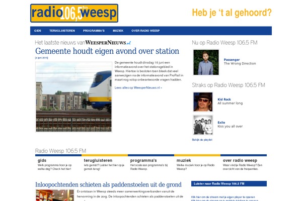This screenshot has width=302, height=201.
Task: Click the Nu op Radio Weesp 106.5 FM heading
Action: pos(224,43)
